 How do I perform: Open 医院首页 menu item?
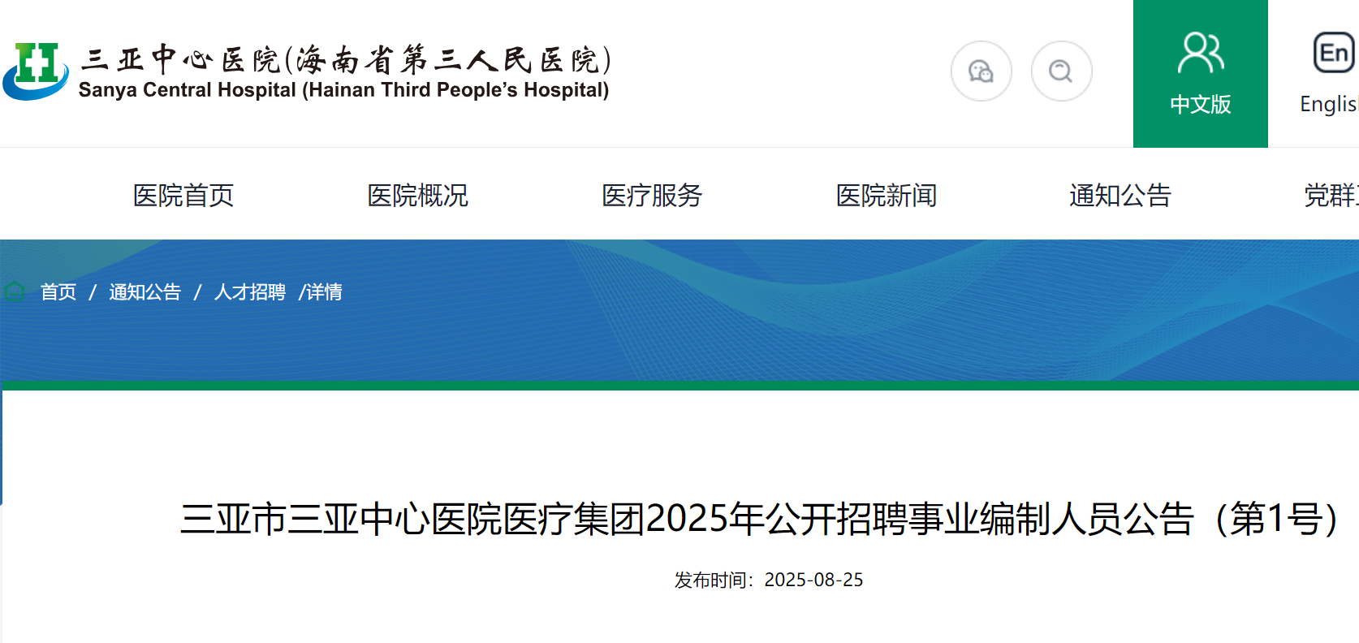[x=183, y=196]
